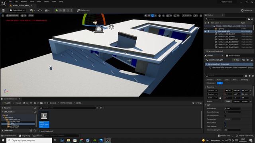Image resolution: width=255 pixels, height=143 pixels.
Task: Create new folder in Outliner
Action: point(249,19)
